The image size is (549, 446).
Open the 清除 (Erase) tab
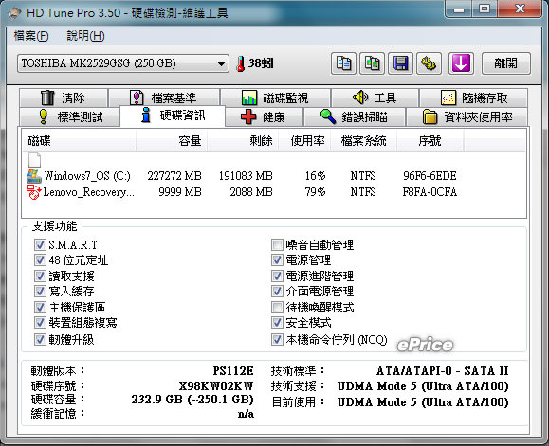click(64, 98)
